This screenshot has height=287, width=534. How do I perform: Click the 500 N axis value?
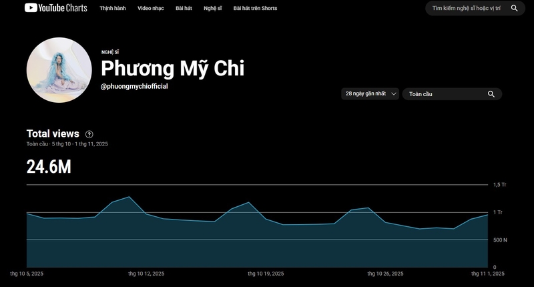coord(500,240)
